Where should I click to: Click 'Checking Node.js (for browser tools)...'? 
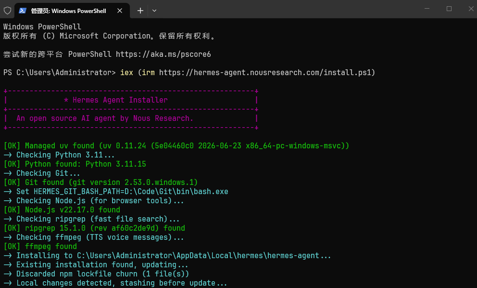coord(94,200)
